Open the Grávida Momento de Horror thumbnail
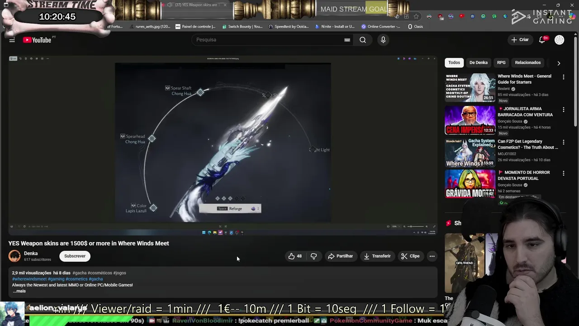This screenshot has height=326, width=579. click(x=470, y=184)
